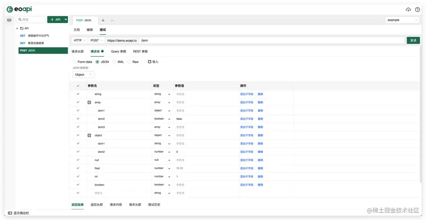The height and width of the screenshot is (220, 426).
Task: Click the import icon beside Raw
Action: (x=149, y=62)
